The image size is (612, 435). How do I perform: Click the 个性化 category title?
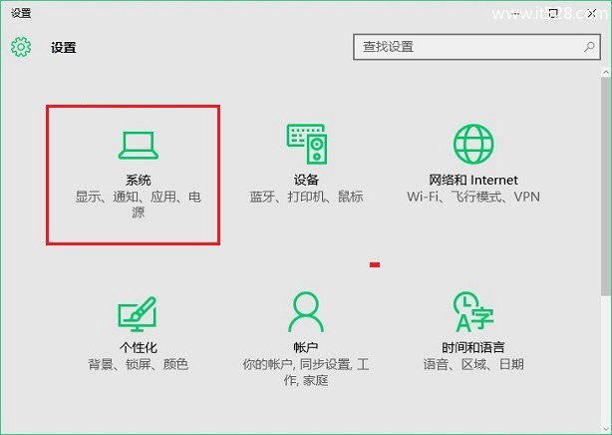coord(139,347)
